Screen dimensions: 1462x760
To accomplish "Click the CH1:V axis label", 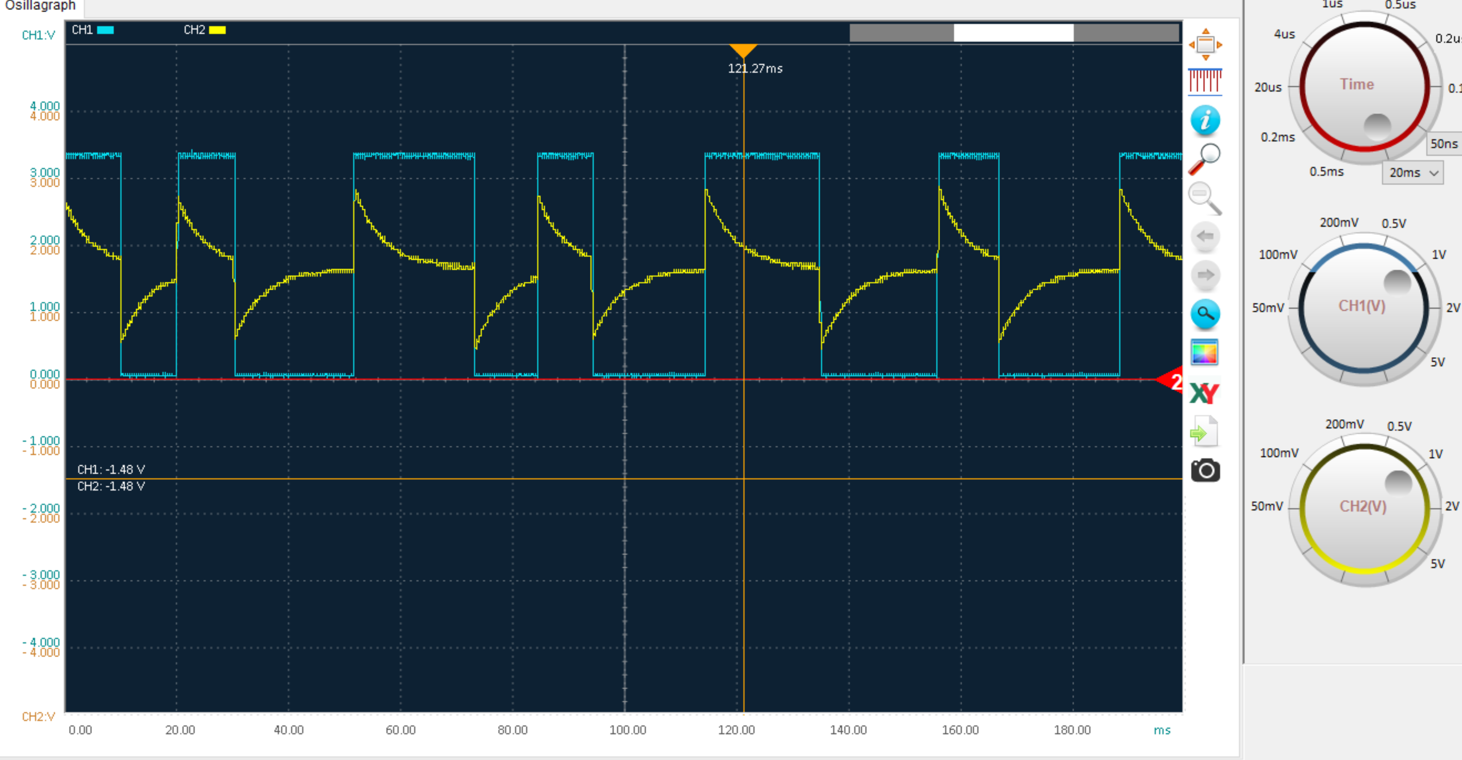I will [39, 35].
